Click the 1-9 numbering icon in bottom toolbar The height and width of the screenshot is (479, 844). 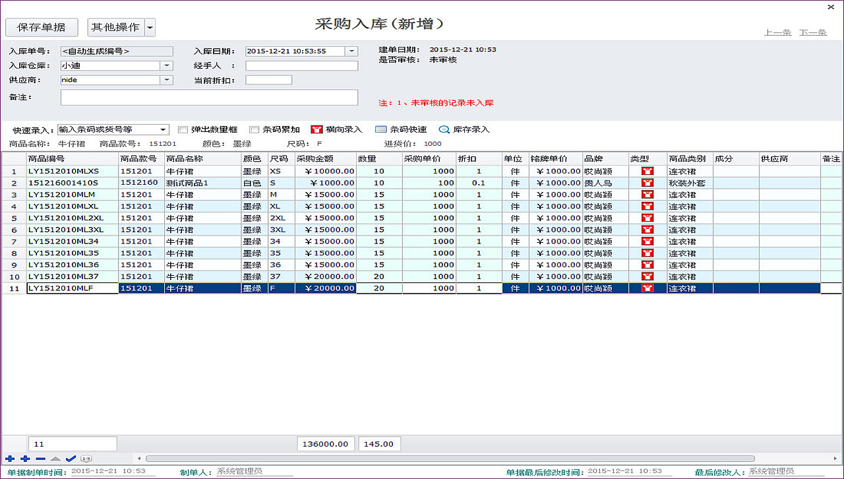tap(86, 459)
